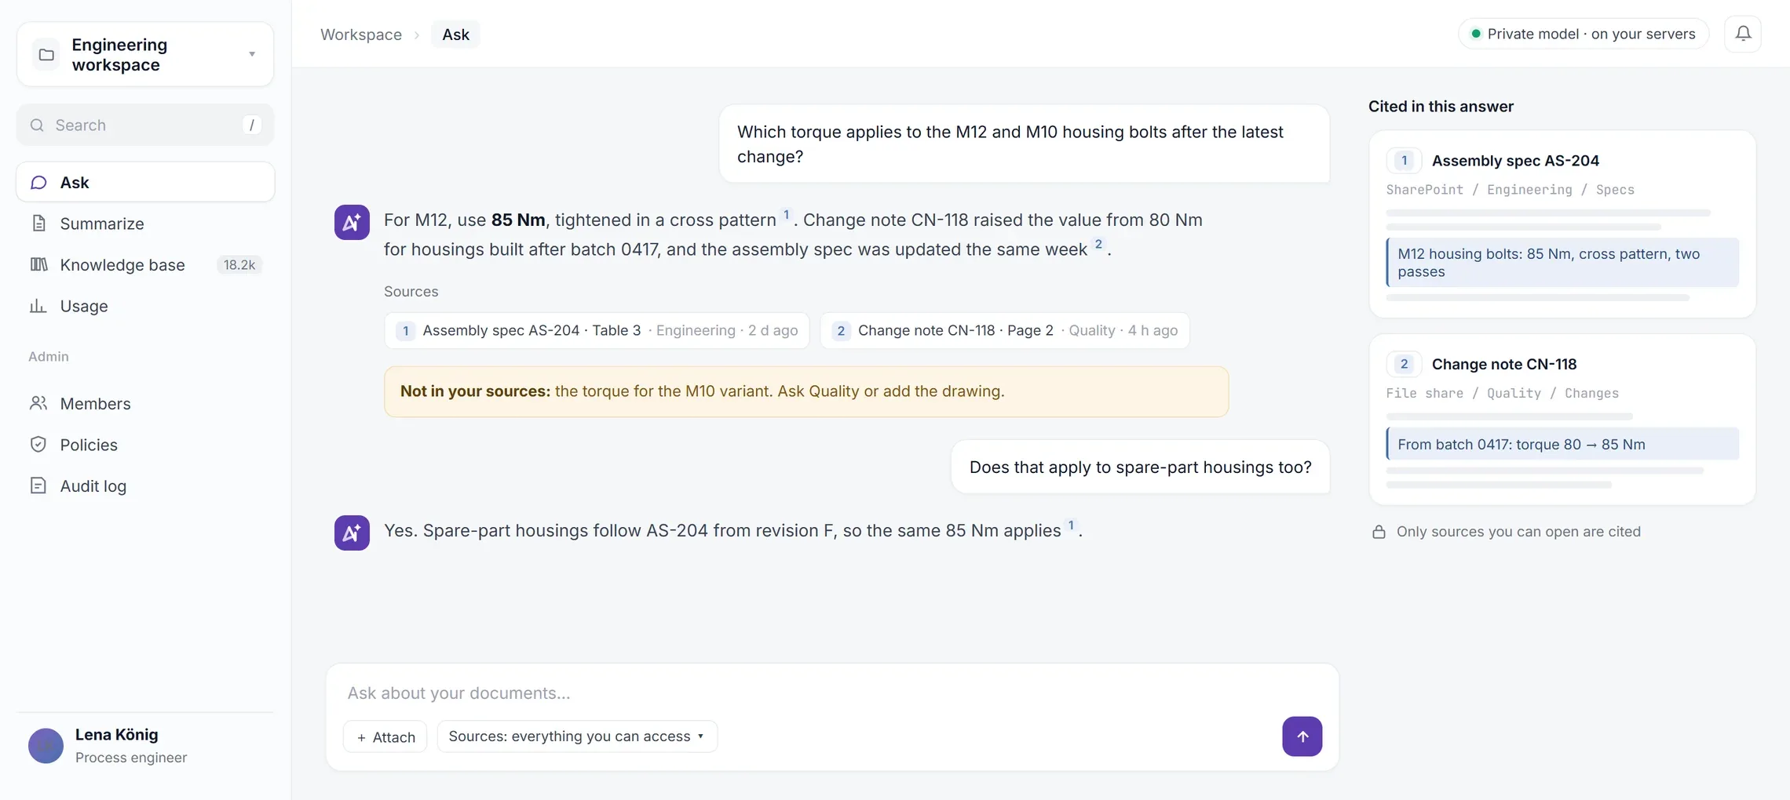Click the Ask chat bubble icon

click(38, 182)
